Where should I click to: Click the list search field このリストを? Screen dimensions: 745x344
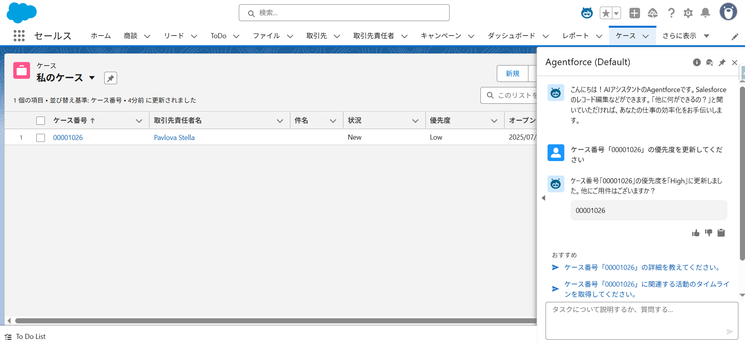click(509, 95)
